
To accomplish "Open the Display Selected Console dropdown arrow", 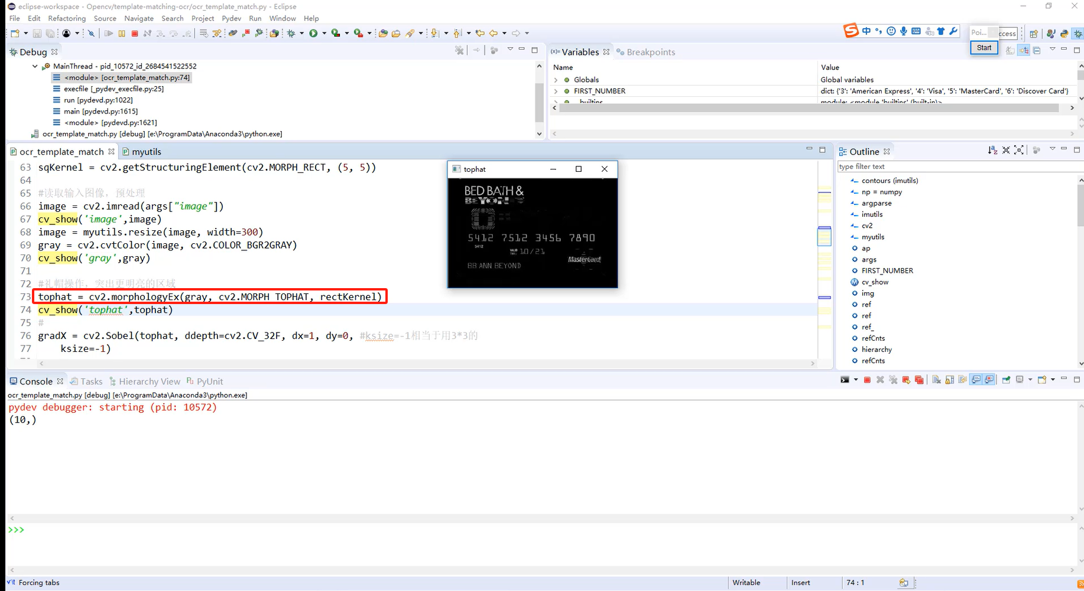I will pos(1030,380).
